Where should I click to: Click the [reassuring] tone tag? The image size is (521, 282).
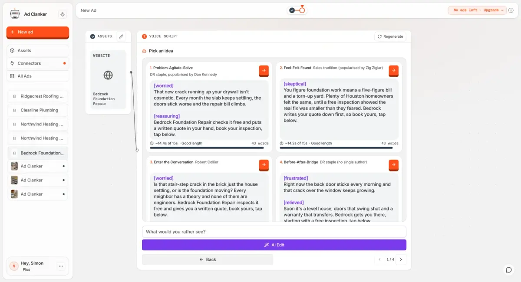tap(167, 116)
